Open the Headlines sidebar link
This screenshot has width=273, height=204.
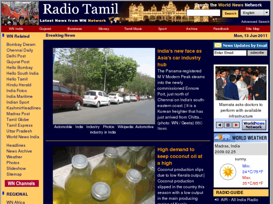tap(16, 145)
